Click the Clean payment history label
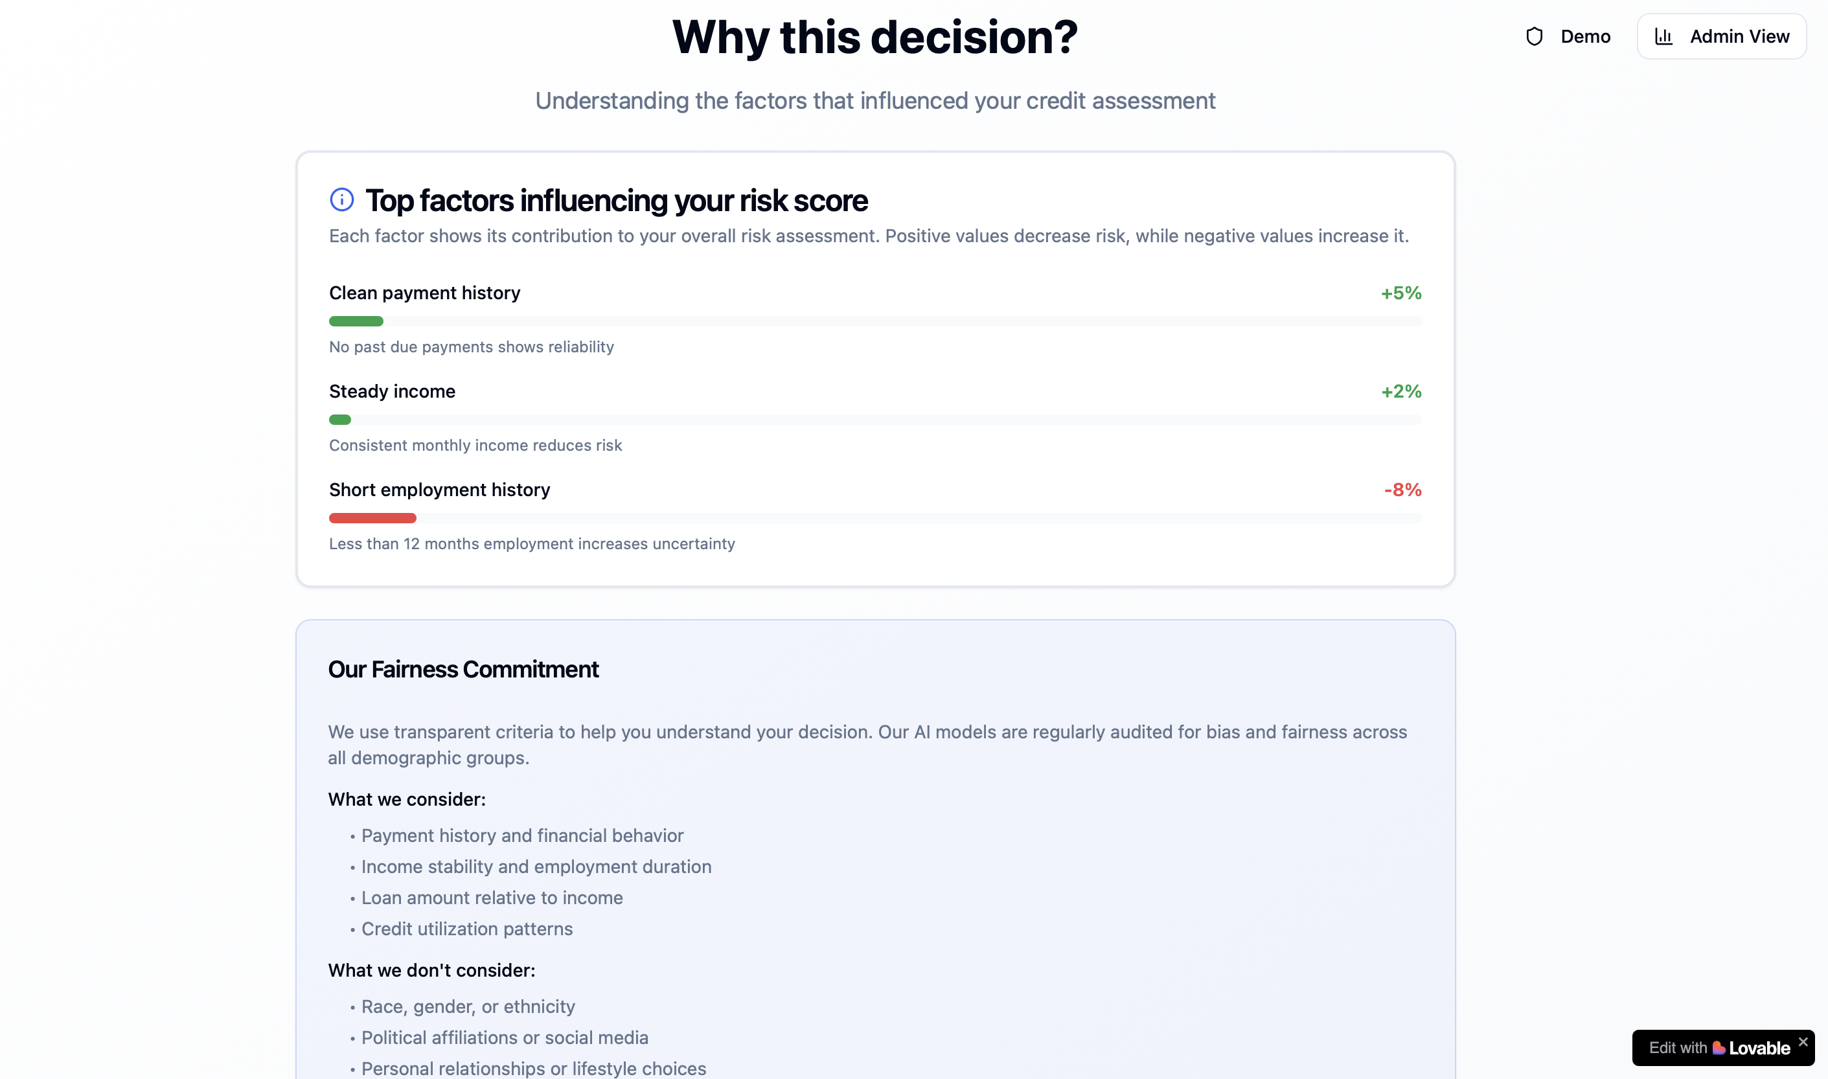Image resolution: width=1828 pixels, height=1079 pixels. [x=425, y=293]
